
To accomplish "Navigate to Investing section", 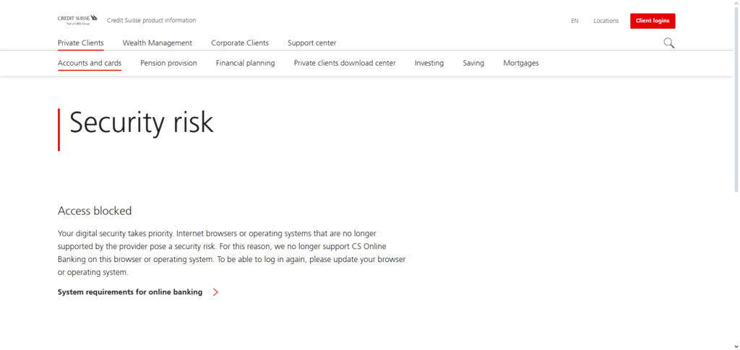I will 429,64.
